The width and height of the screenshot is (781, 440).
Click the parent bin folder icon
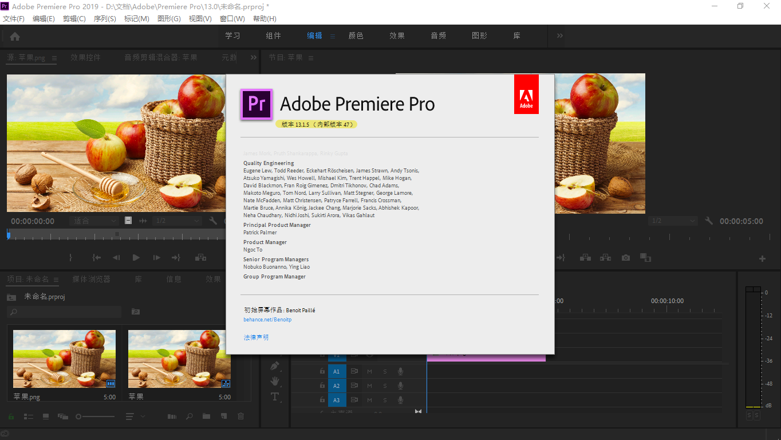(x=11, y=297)
